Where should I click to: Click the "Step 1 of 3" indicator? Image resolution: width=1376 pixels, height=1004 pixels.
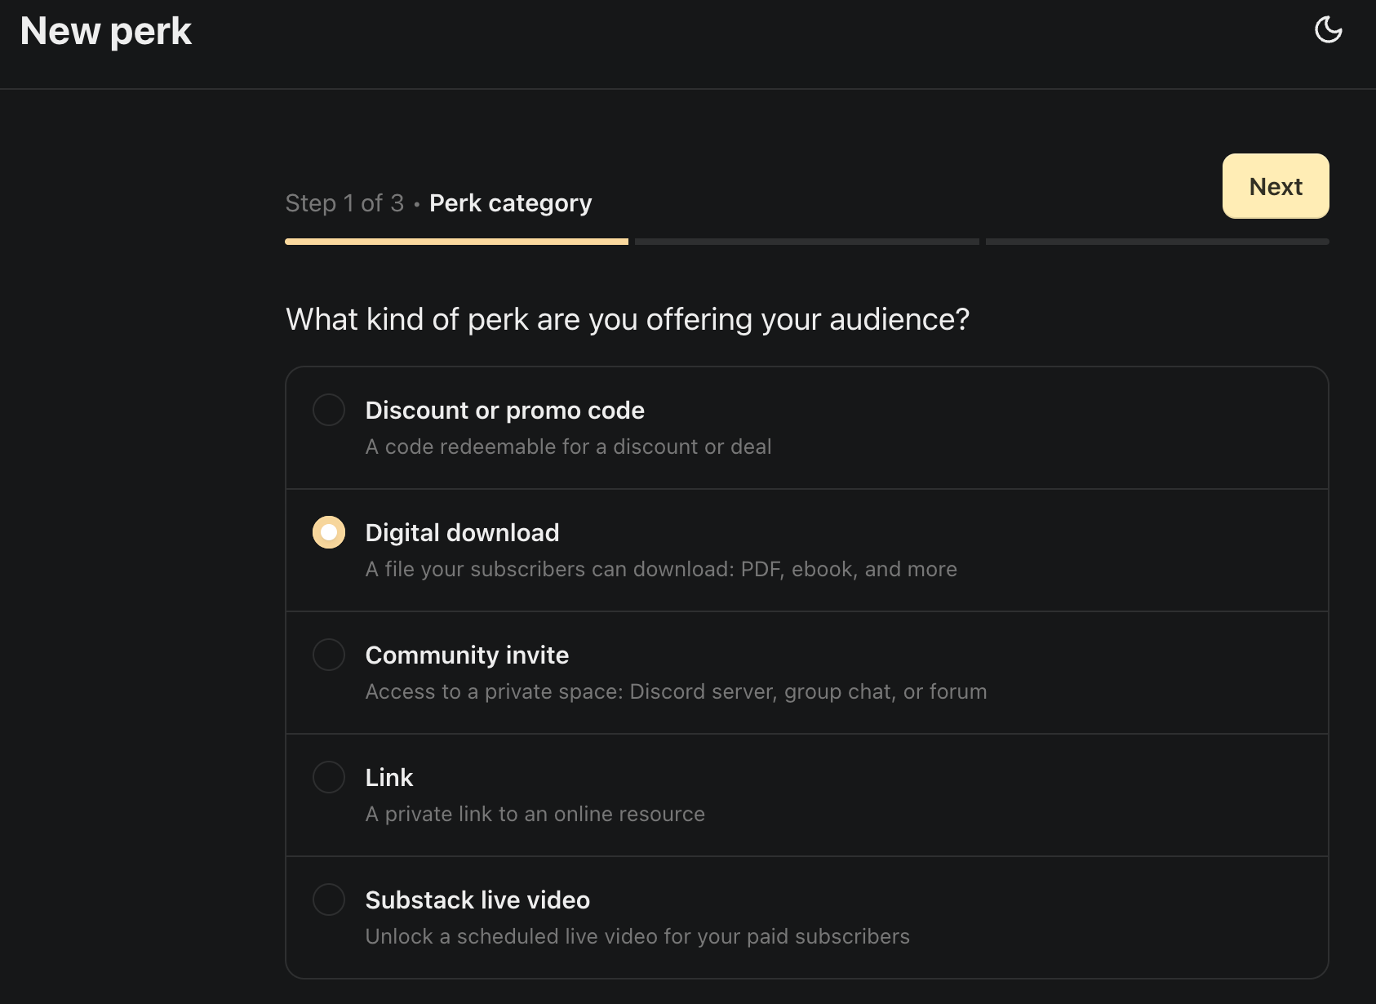click(x=344, y=203)
